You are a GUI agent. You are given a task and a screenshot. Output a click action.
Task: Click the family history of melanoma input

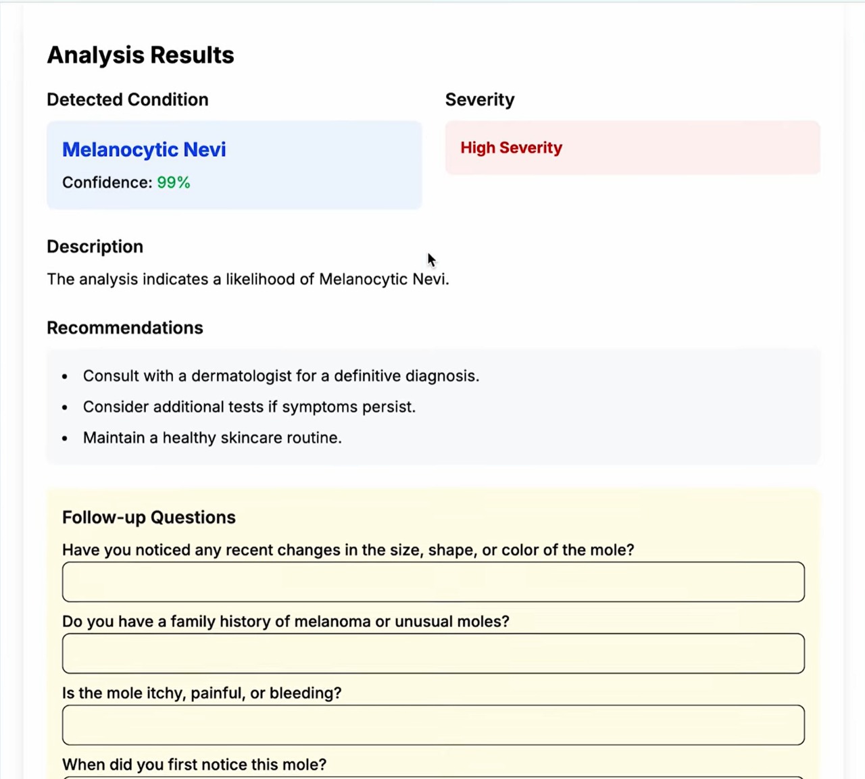click(x=432, y=653)
